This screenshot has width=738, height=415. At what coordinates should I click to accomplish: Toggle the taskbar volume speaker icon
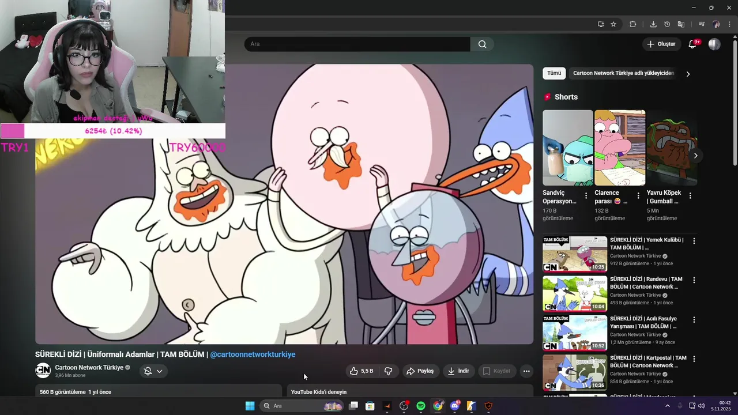701,406
